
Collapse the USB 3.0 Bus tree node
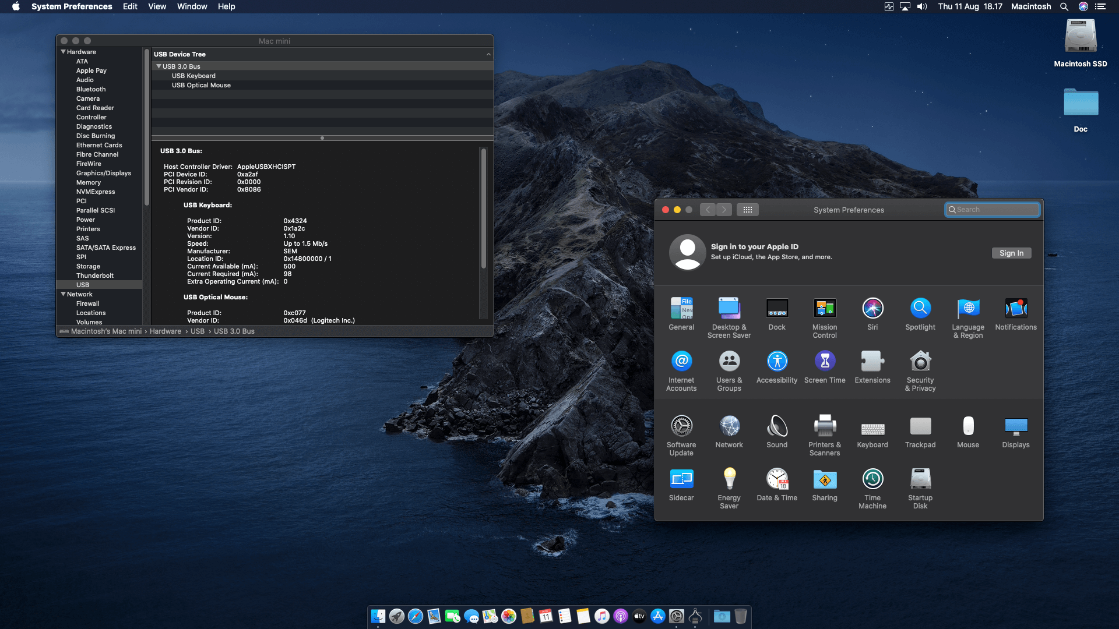click(x=159, y=66)
